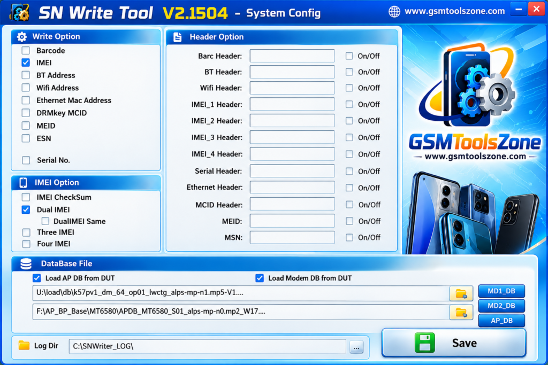
Task: Uncheck the IMEI write option
Action: coord(26,63)
